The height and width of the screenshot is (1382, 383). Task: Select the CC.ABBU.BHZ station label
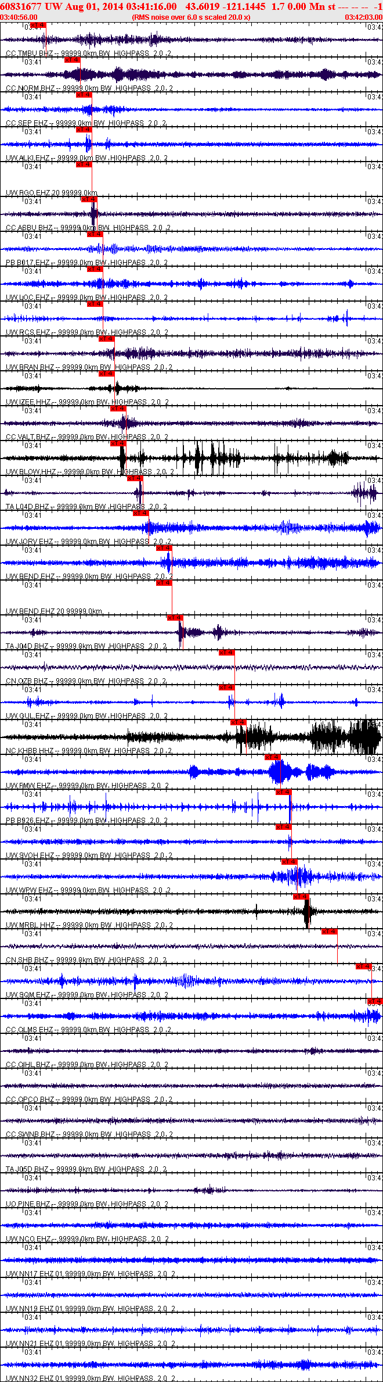(88, 228)
